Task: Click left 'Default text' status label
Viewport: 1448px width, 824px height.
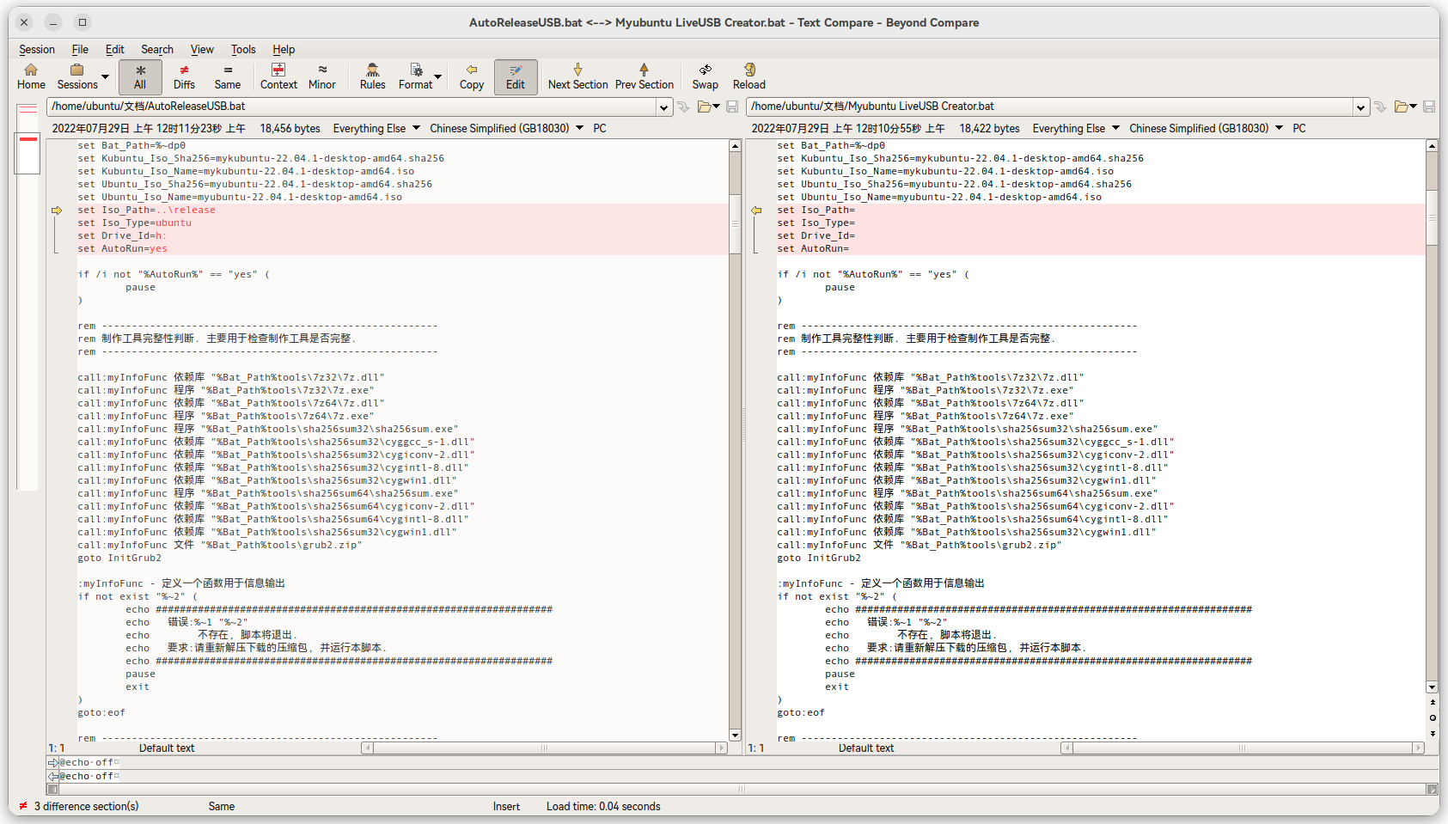Action: [x=167, y=748]
